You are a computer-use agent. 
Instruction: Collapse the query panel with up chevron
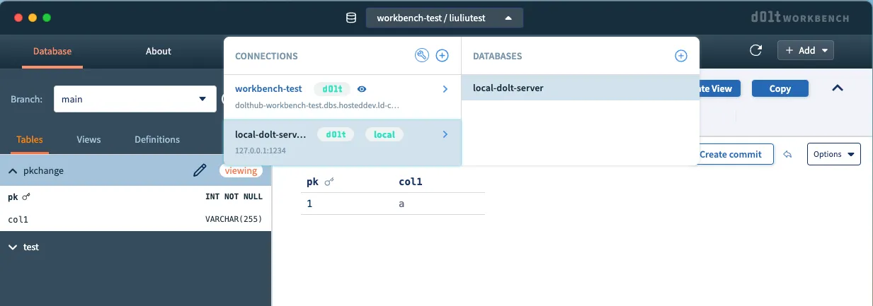pos(838,88)
